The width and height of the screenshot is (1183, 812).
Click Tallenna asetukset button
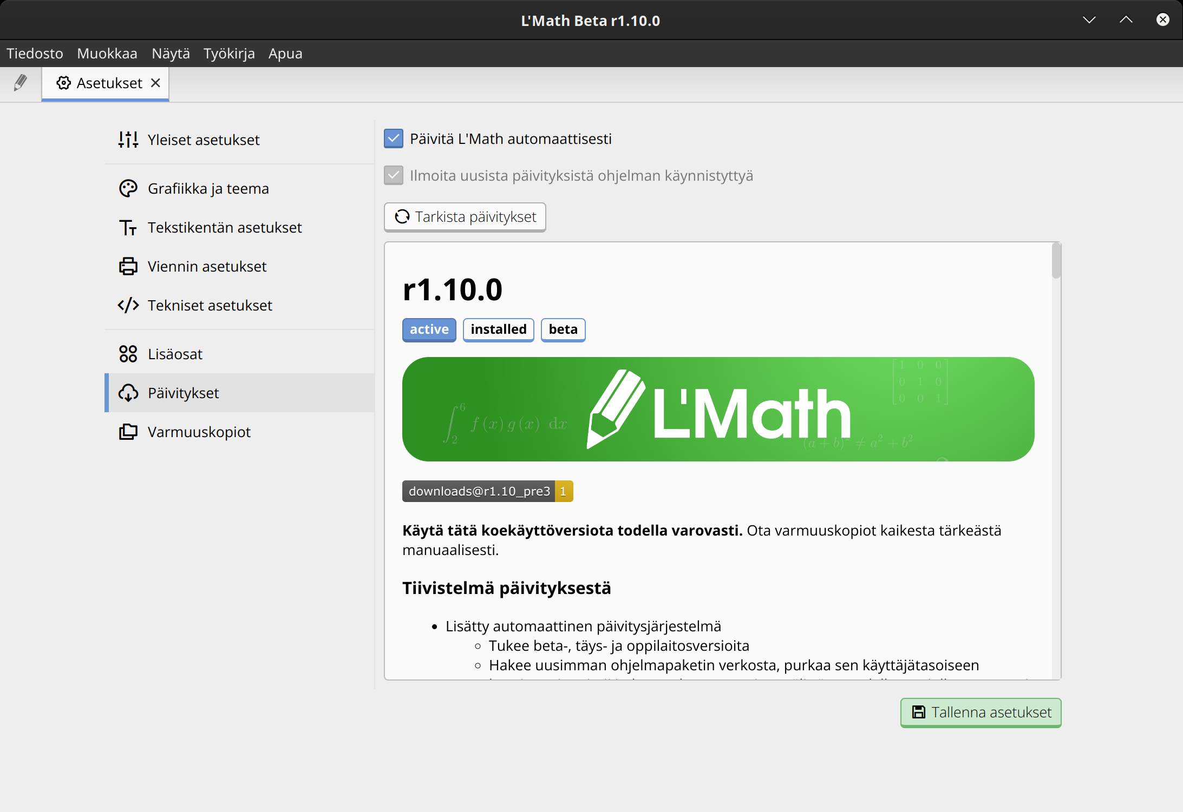(981, 712)
